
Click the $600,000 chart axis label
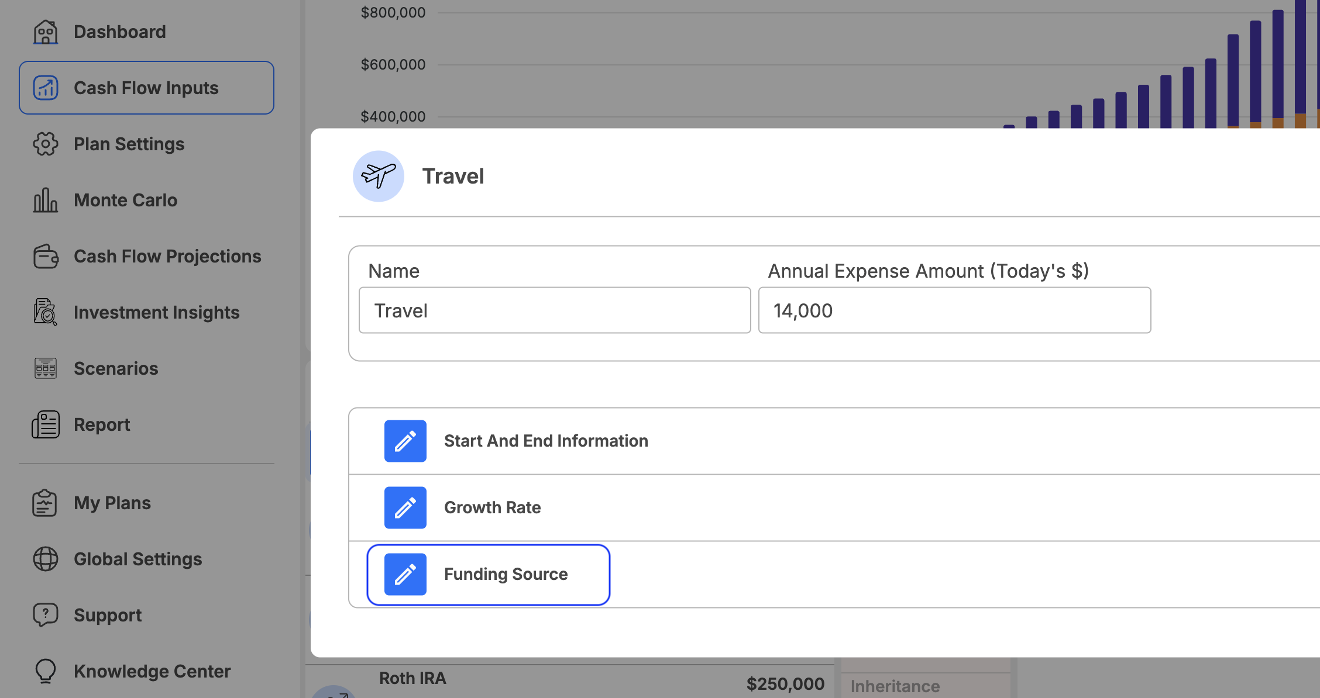(393, 64)
